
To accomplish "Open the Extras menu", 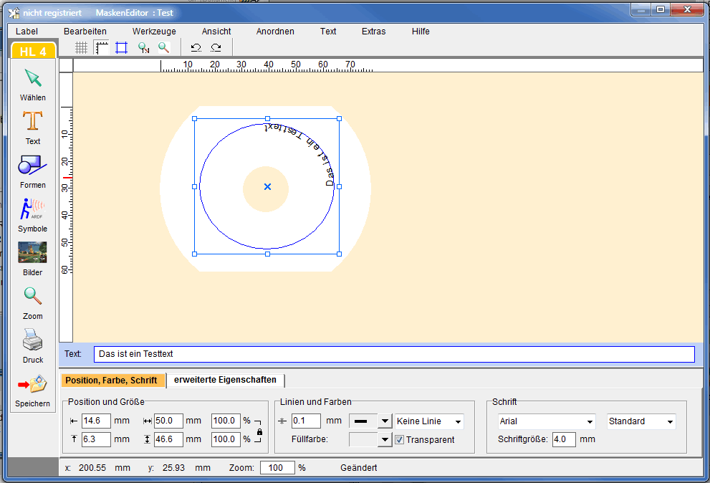I will (373, 32).
